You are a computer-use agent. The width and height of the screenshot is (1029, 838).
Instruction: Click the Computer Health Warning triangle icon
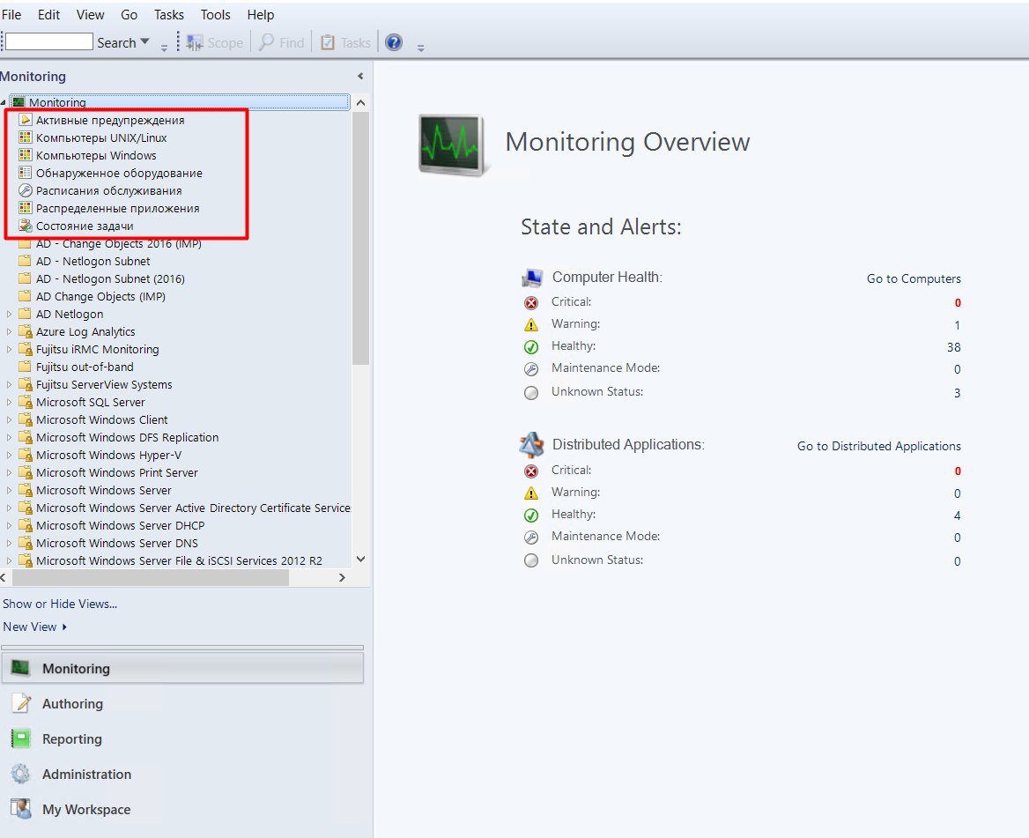point(531,325)
